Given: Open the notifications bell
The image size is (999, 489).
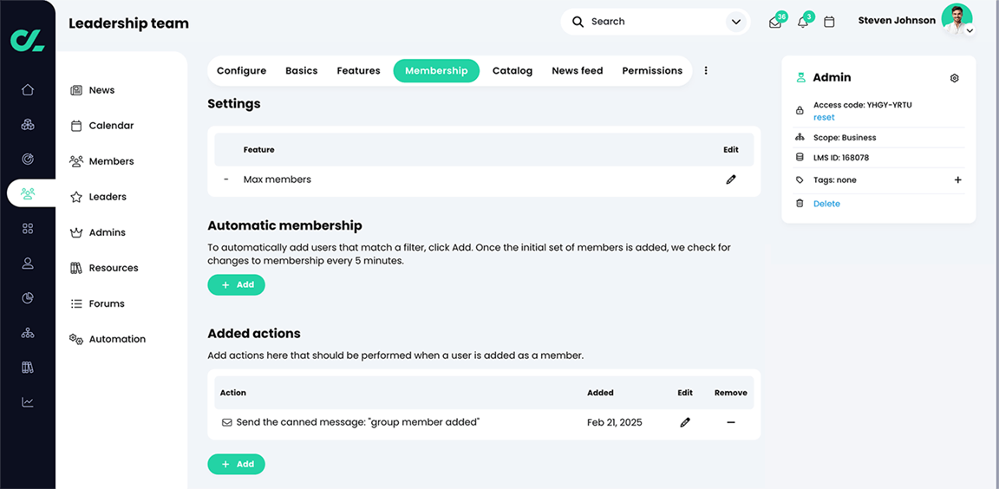Looking at the screenshot, I should tap(803, 23).
